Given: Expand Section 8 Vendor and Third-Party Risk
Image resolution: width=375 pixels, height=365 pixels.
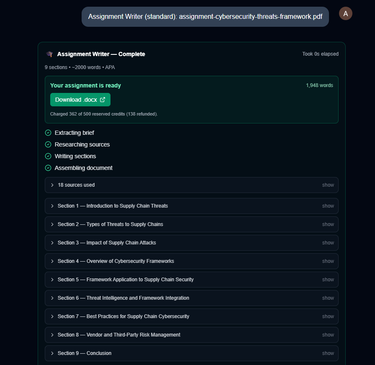Looking at the screenshot, I should [191, 335].
